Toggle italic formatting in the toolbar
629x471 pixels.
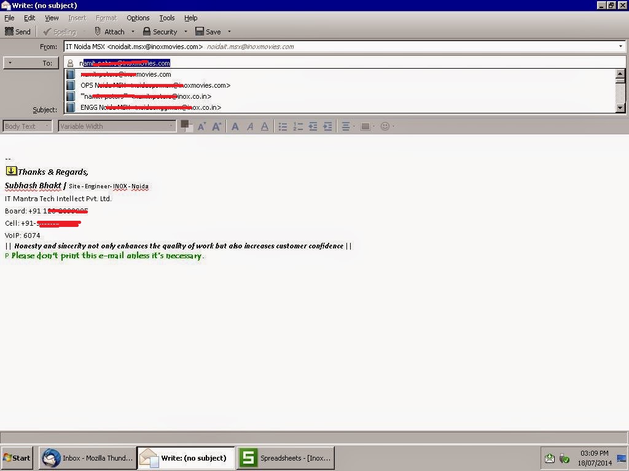250,126
